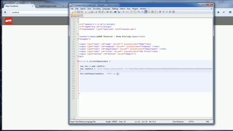Open the Macro menu

tap(123, 9)
